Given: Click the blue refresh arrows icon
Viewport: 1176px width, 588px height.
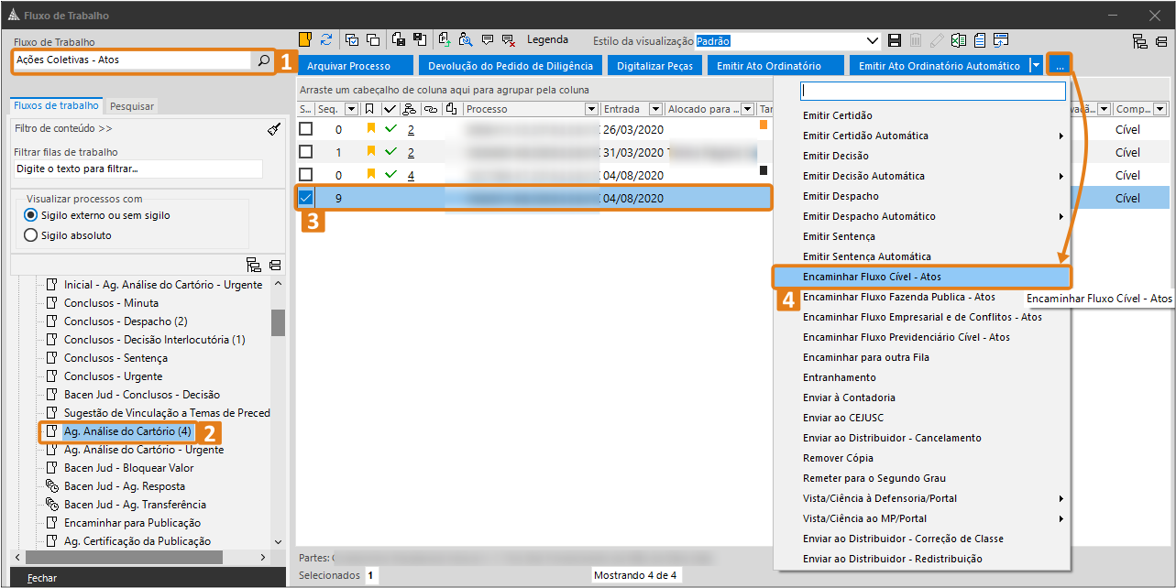Looking at the screenshot, I should click(x=326, y=39).
